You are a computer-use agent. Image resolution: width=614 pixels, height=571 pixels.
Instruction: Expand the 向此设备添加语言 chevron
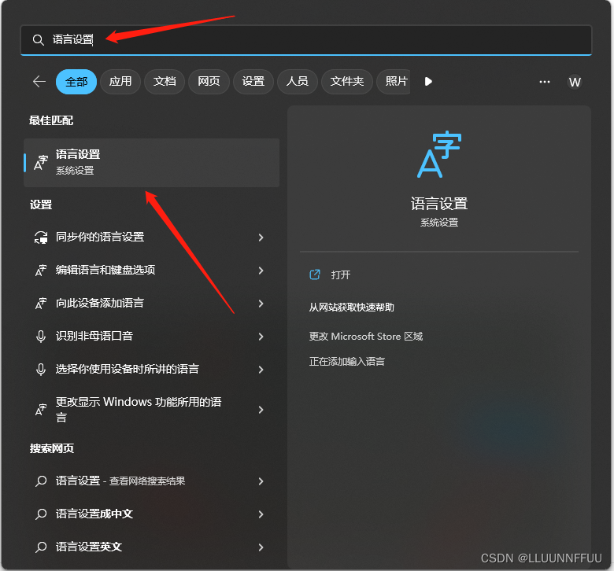pos(261,304)
